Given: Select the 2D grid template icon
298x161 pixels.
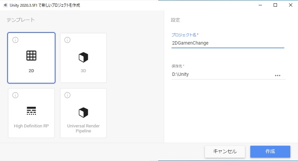Looking at the screenshot, I should (x=31, y=56).
